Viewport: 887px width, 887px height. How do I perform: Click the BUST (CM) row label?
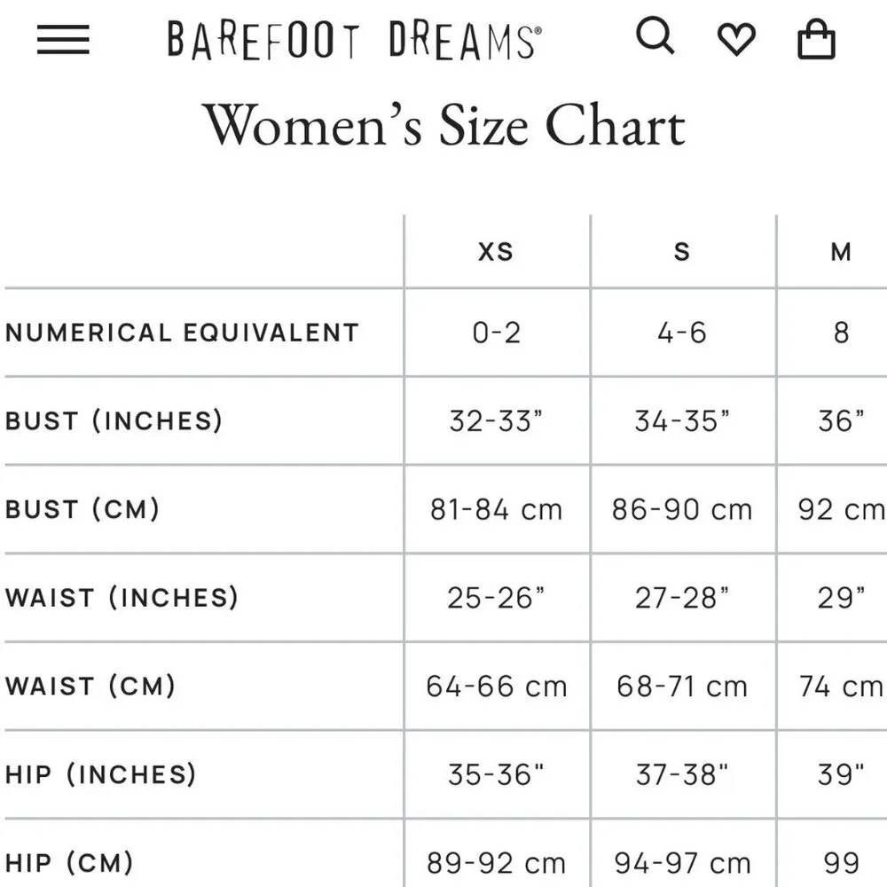[x=84, y=510]
